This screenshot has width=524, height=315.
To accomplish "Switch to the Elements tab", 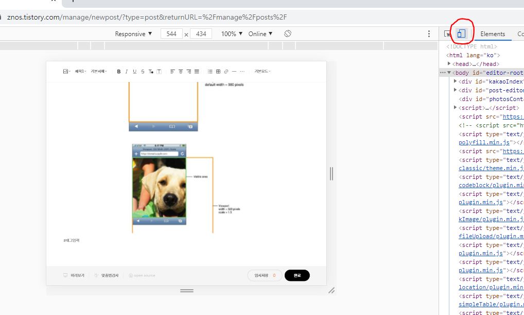I will [x=493, y=34].
